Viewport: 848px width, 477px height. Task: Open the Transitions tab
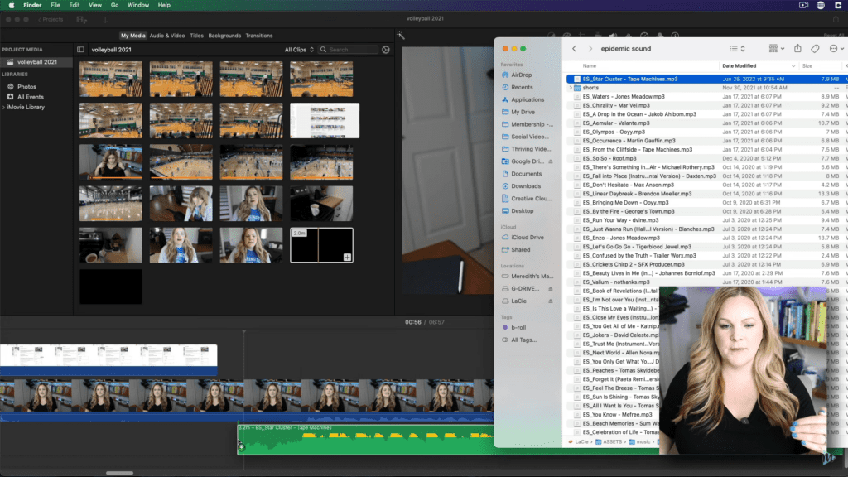click(259, 36)
